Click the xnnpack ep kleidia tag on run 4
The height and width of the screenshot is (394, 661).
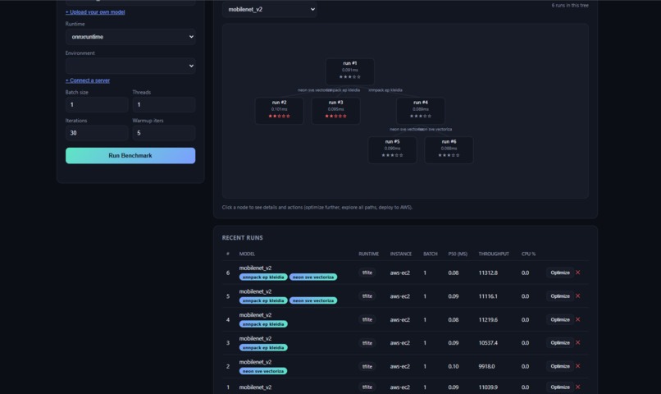click(x=263, y=324)
